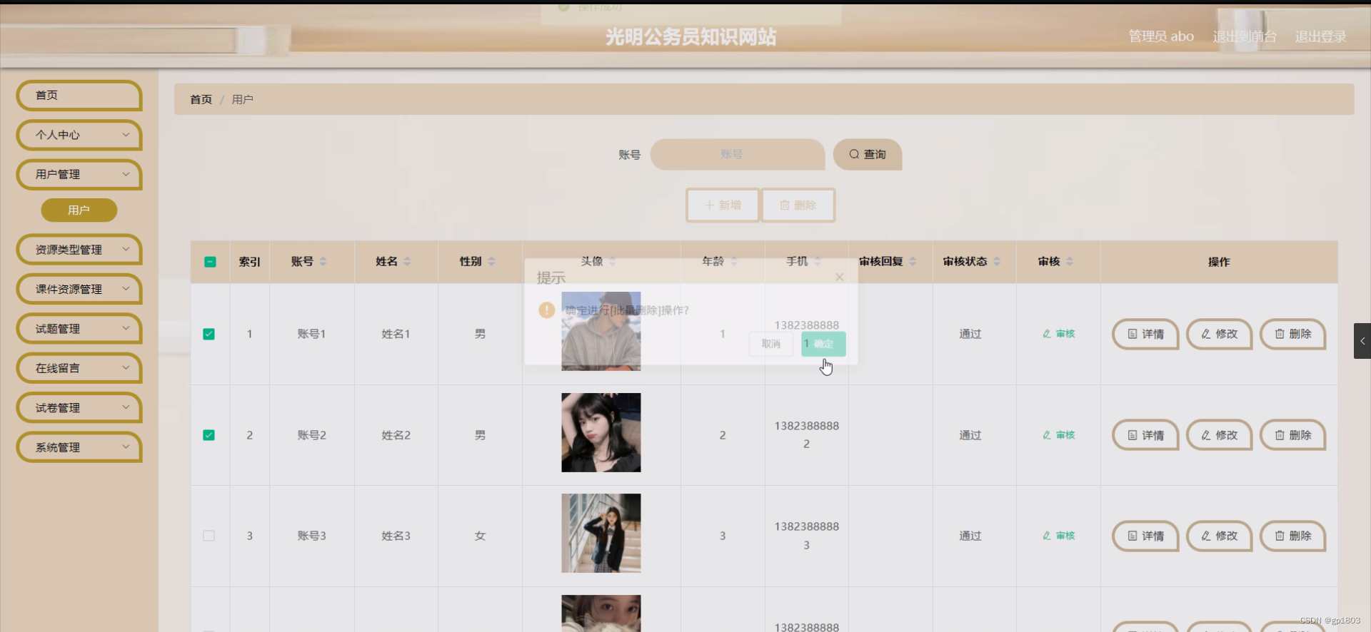Click the 退出到前台 header link
This screenshot has width=1371, height=632.
coord(1245,36)
